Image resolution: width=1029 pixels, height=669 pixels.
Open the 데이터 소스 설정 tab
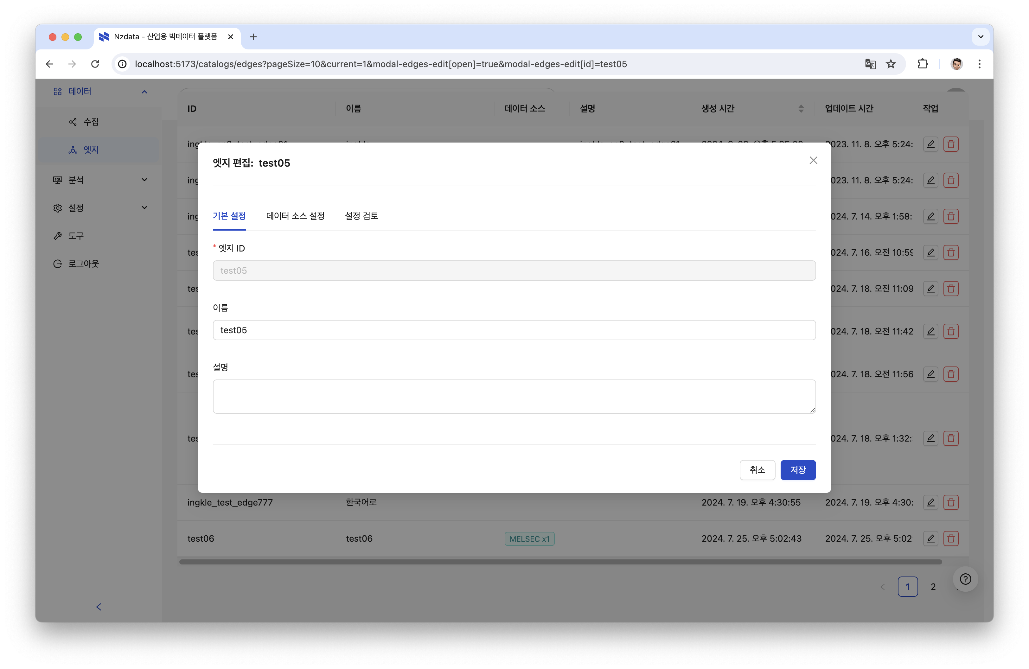click(x=295, y=216)
